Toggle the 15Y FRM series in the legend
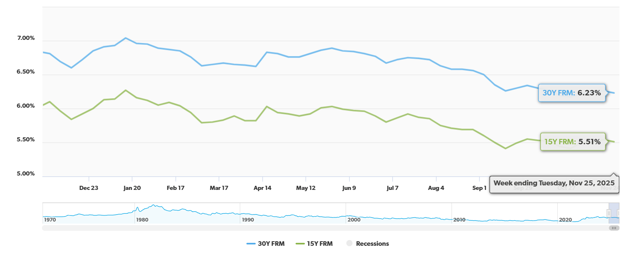 321,243
